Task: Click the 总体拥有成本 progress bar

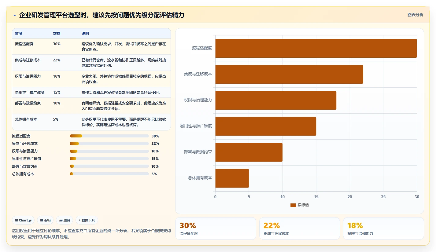Action: (109, 174)
